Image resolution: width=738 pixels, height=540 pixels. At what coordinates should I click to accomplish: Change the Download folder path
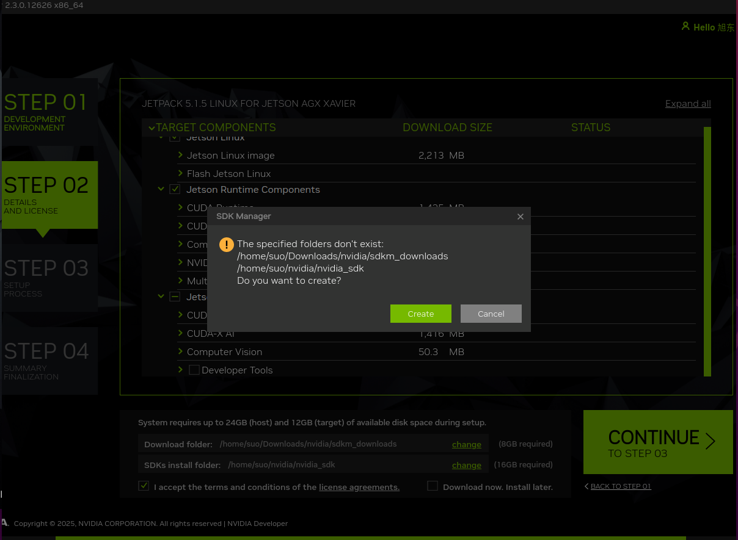pos(467,444)
